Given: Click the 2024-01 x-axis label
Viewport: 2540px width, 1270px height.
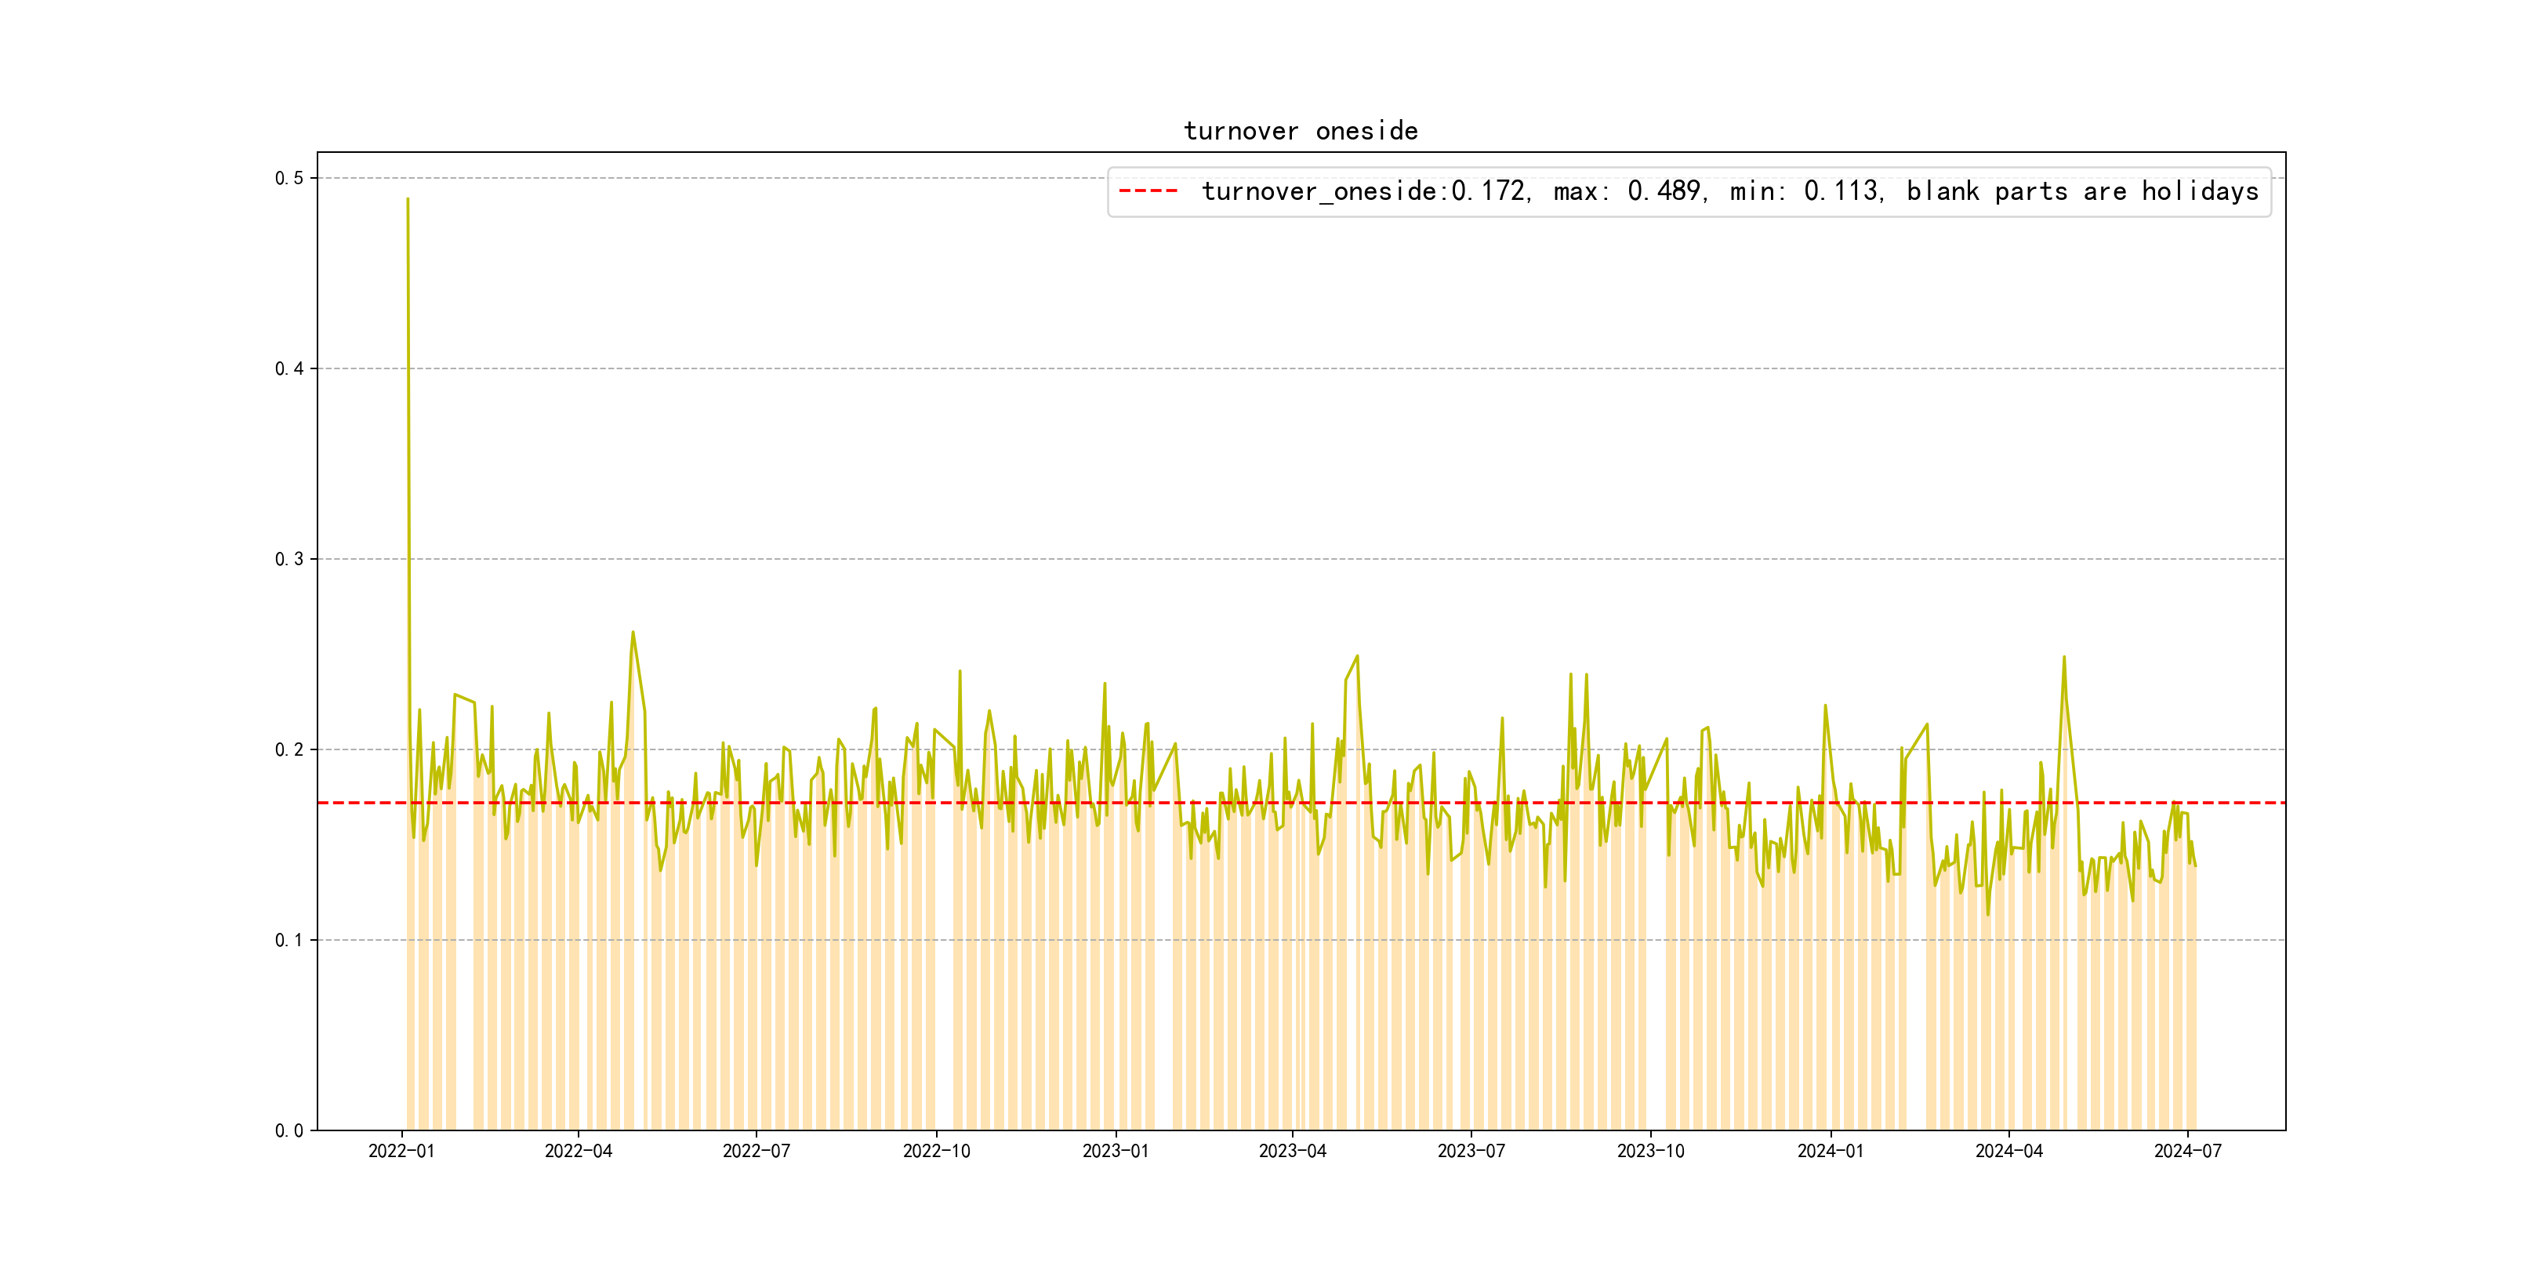Looking at the screenshot, I should (x=1830, y=1152).
